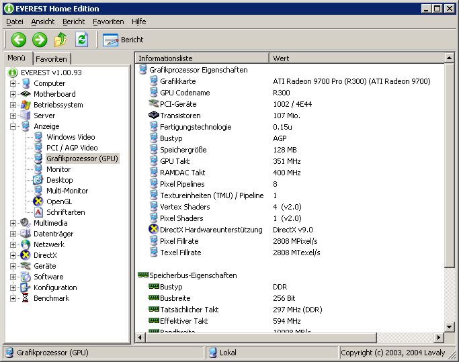Viewport: 459px width, 362px height.
Task: Click the Grafikprozessor Eigenschaften group header
Action: coord(198,70)
